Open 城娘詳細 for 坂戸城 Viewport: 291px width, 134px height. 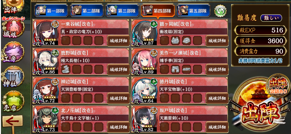217,127
